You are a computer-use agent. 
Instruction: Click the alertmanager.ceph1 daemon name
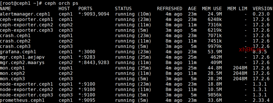pyautogui.click(x=25, y=14)
